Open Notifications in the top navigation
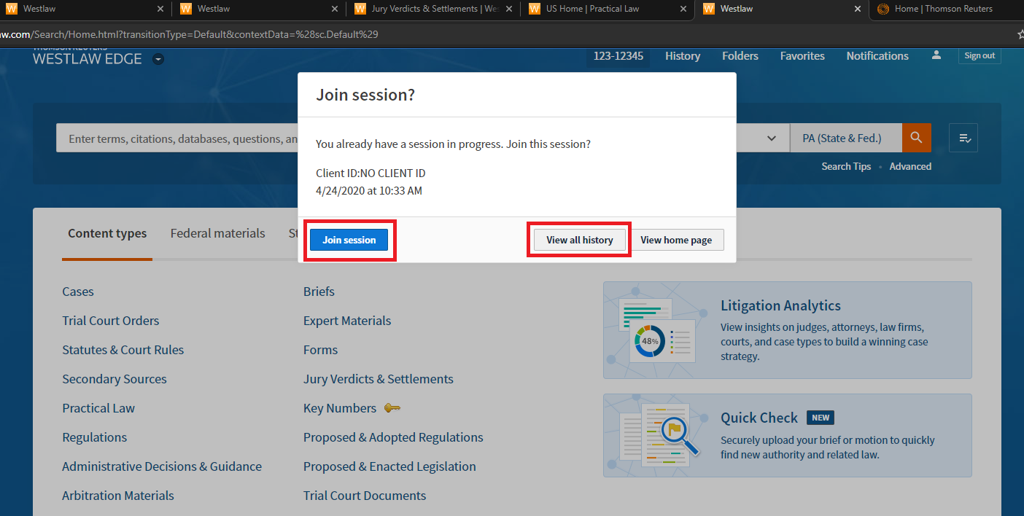1024x516 pixels. [x=877, y=55]
